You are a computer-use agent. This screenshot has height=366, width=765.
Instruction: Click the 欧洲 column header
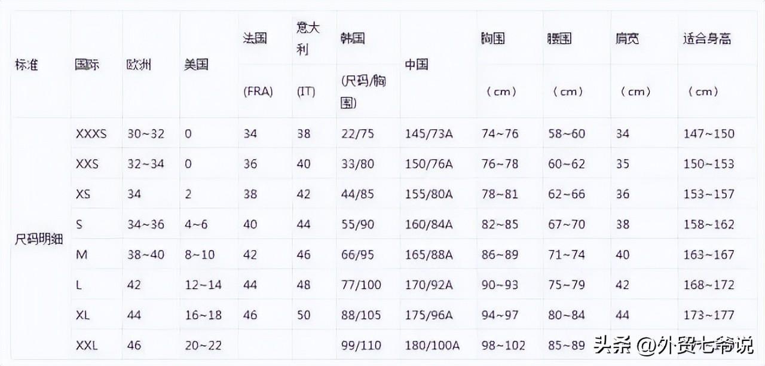[x=139, y=65]
